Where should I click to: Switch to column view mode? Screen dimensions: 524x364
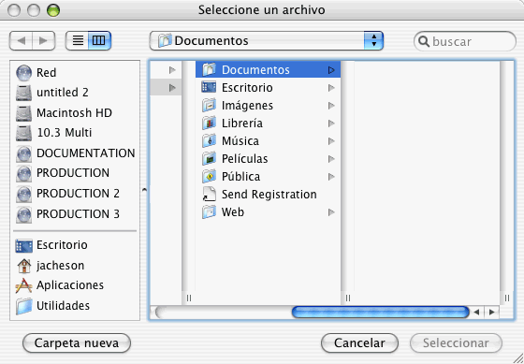pyautogui.click(x=99, y=41)
